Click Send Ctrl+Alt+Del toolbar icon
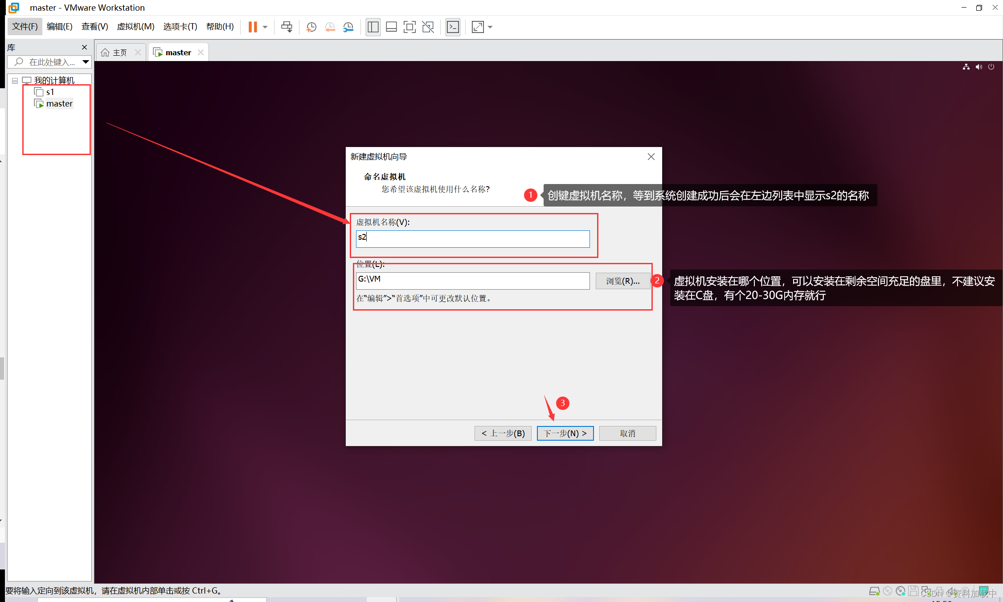Image resolution: width=1003 pixels, height=602 pixels. (x=287, y=27)
